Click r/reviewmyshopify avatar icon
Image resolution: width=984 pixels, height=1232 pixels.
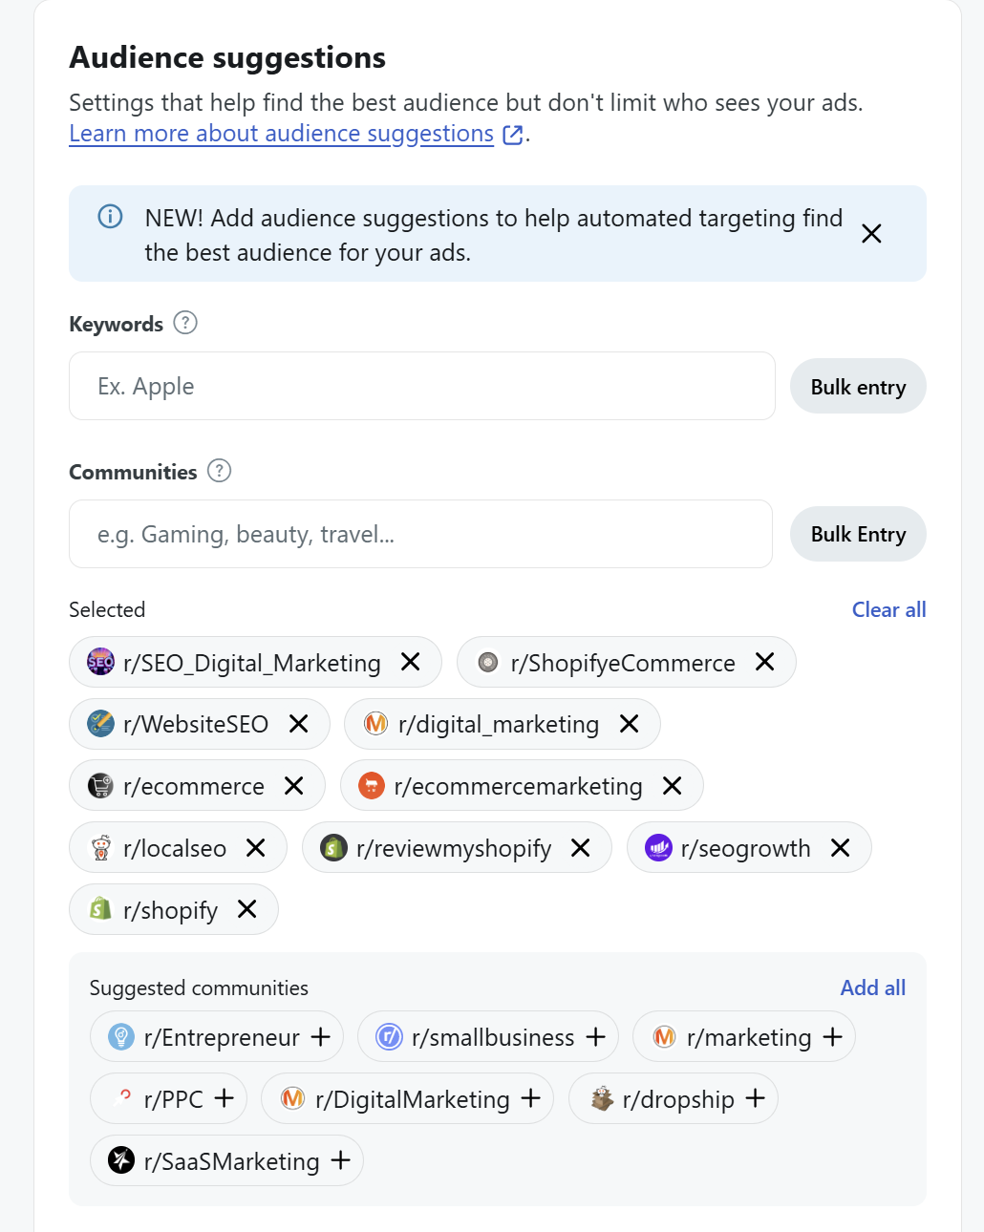click(x=333, y=847)
